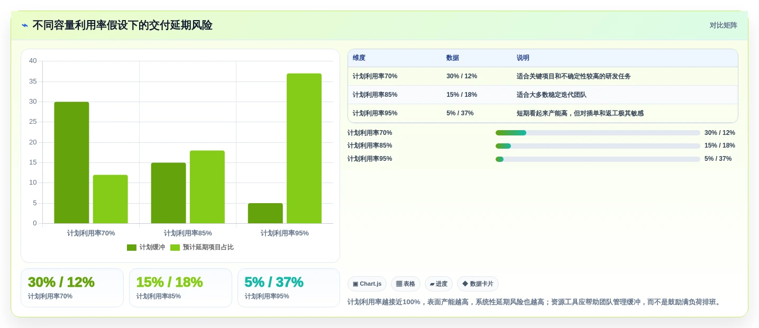
Task: Click the 数据 column header
Action: [453, 58]
